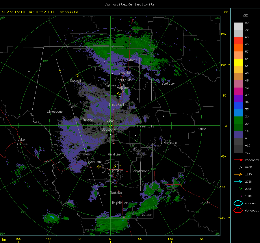This screenshot has width=260, height=243.
Task: Click the Drumheller label
Action: [x=169, y=142]
